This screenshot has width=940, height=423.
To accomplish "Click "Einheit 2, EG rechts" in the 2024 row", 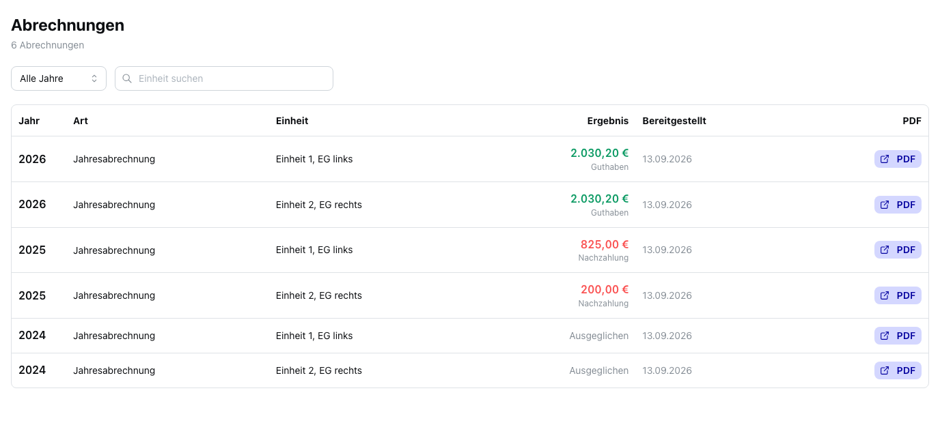I will (319, 370).
